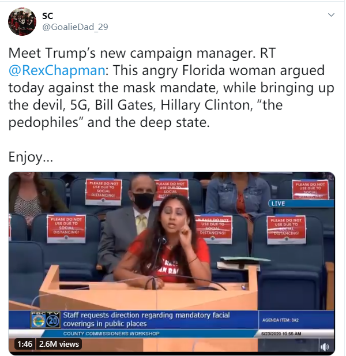Click the mandatory facial coverings caption text
The image size is (346, 356).
click(x=146, y=319)
